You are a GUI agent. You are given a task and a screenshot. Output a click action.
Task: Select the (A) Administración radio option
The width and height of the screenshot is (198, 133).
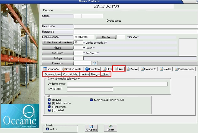pos(49,103)
